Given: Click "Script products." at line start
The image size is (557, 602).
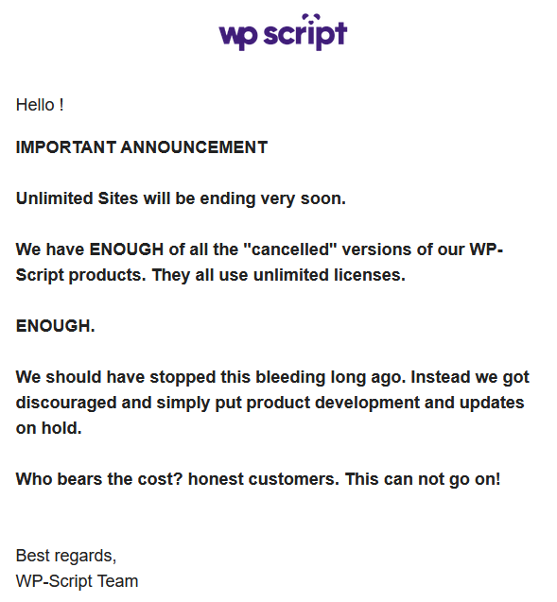Looking at the screenshot, I should click(x=80, y=275).
